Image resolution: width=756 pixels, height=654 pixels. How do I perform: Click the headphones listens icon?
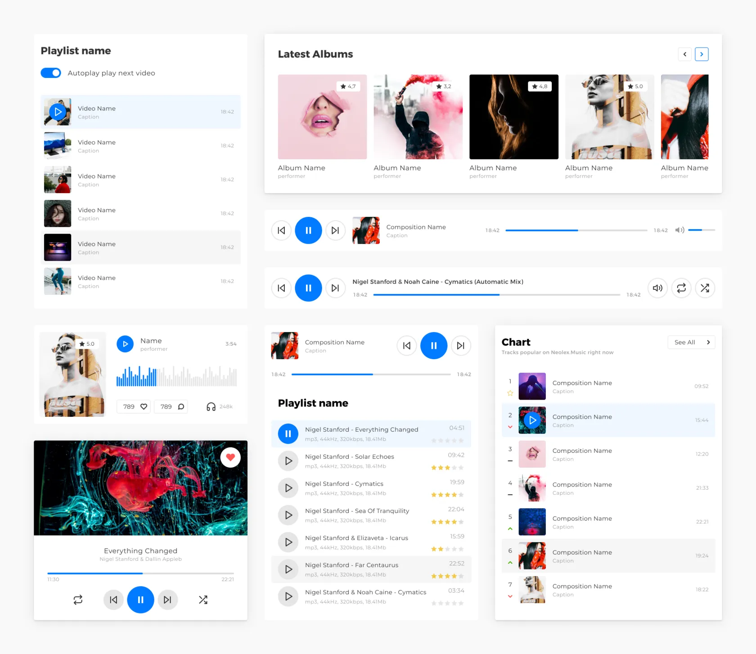211,407
